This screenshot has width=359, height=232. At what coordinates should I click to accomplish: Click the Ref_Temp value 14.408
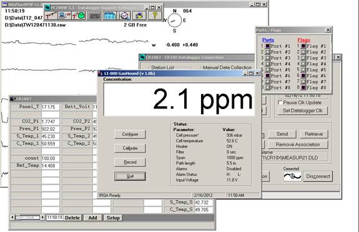[x=51, y=166]
